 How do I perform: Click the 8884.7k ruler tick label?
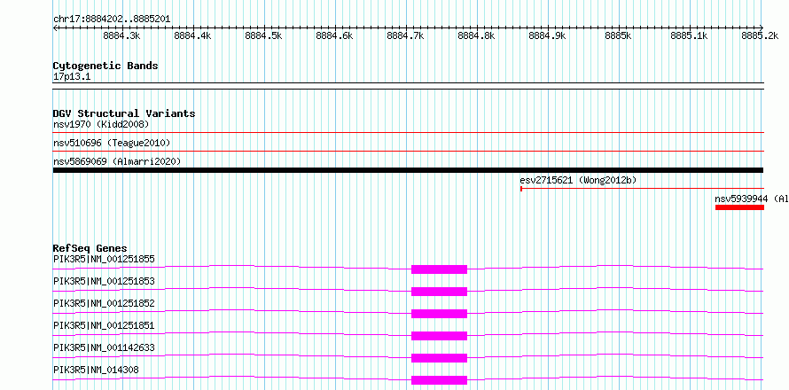(x=405, y=35)
